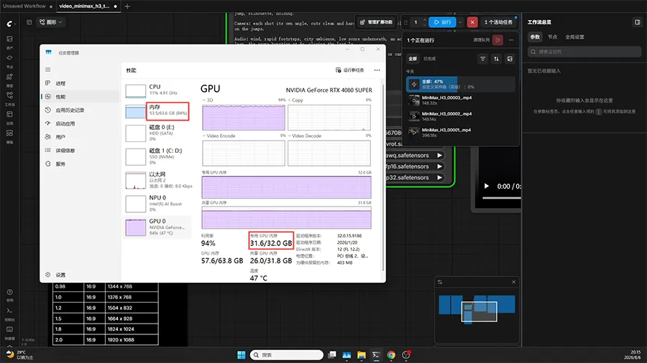Open dropdown arrow next to 运行 button
This screenshot has height=363, width=647.
pyautogui.click(x=459, y=22)
